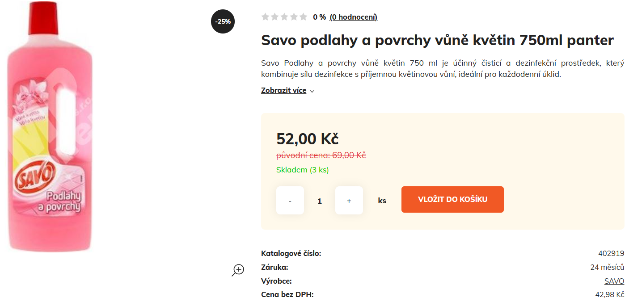Viewport: 629px width, 302px height.
Task: Click the second rating star
Action: click(275, 17)
